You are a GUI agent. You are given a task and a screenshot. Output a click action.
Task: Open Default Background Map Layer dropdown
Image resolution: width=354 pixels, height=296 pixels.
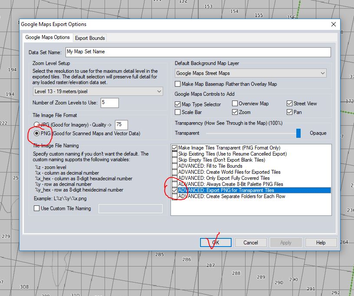(x=251, y=73)
